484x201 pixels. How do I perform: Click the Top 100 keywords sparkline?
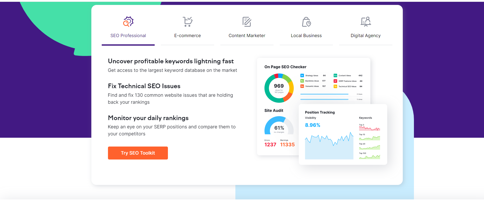tap(370, 157)
